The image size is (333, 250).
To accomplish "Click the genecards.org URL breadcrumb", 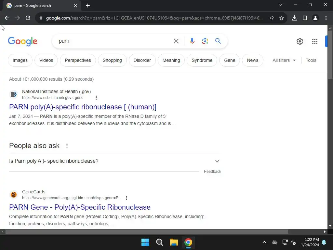I will pyautogui.click(x=71, y=198).
